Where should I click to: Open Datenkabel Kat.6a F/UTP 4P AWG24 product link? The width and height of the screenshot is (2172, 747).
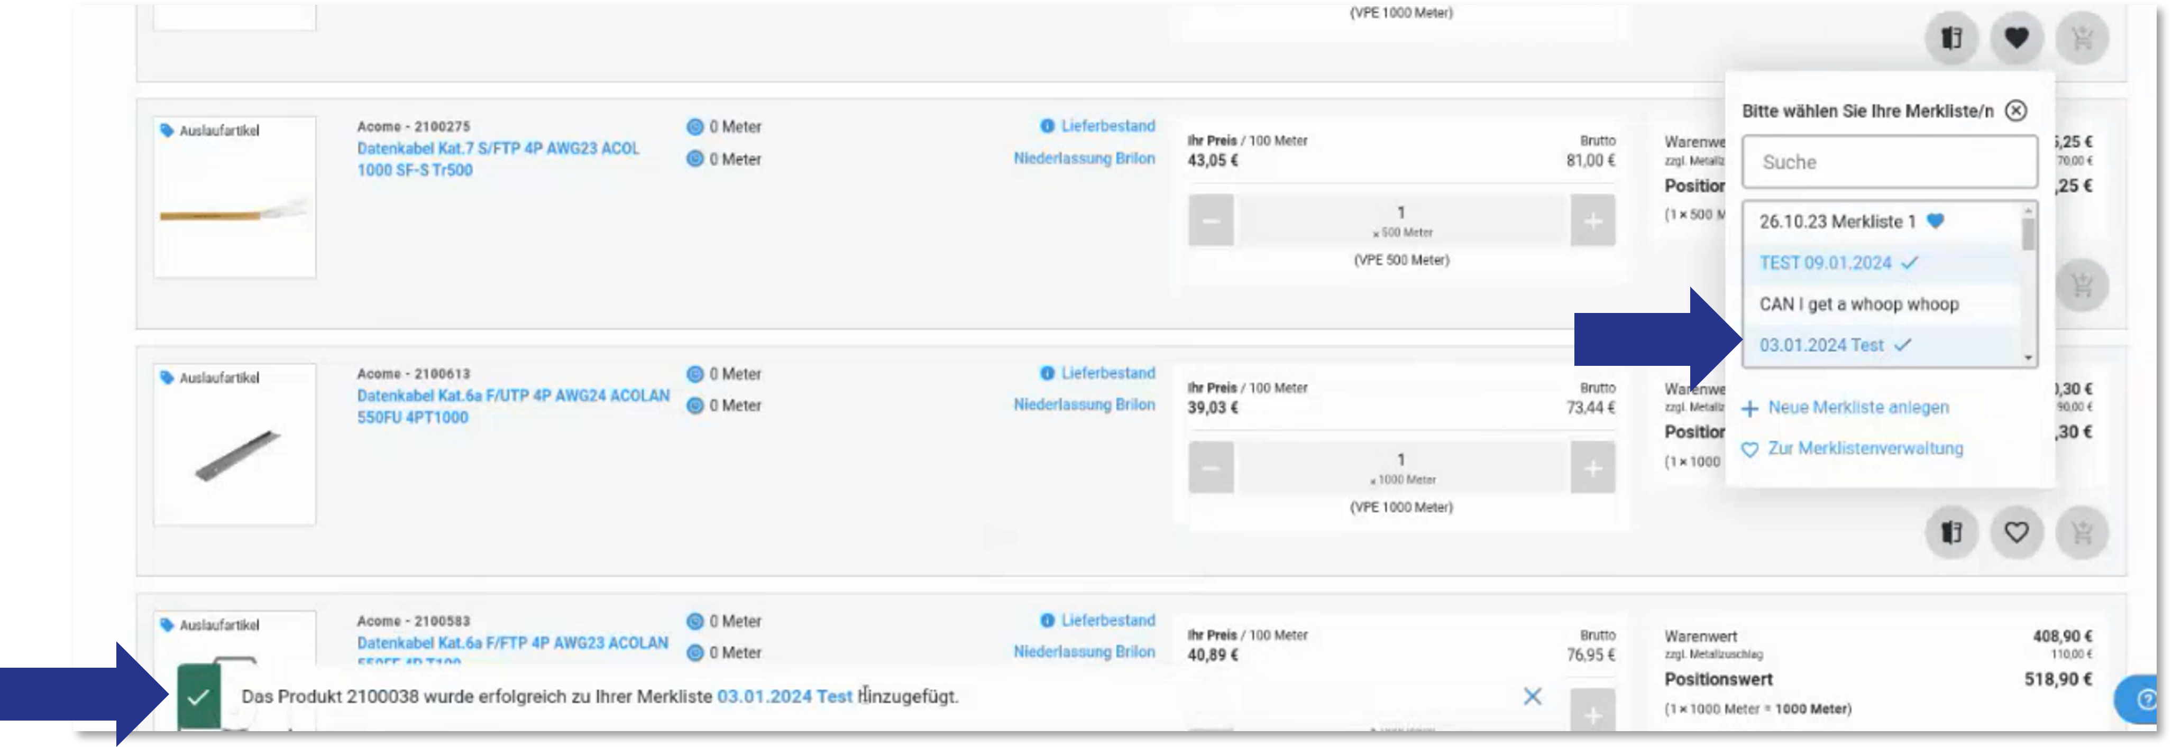512,407
